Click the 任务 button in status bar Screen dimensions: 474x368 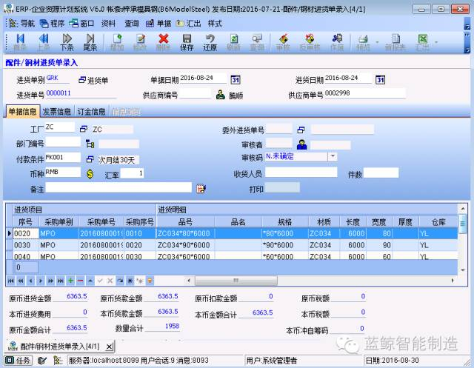point(19,360)
